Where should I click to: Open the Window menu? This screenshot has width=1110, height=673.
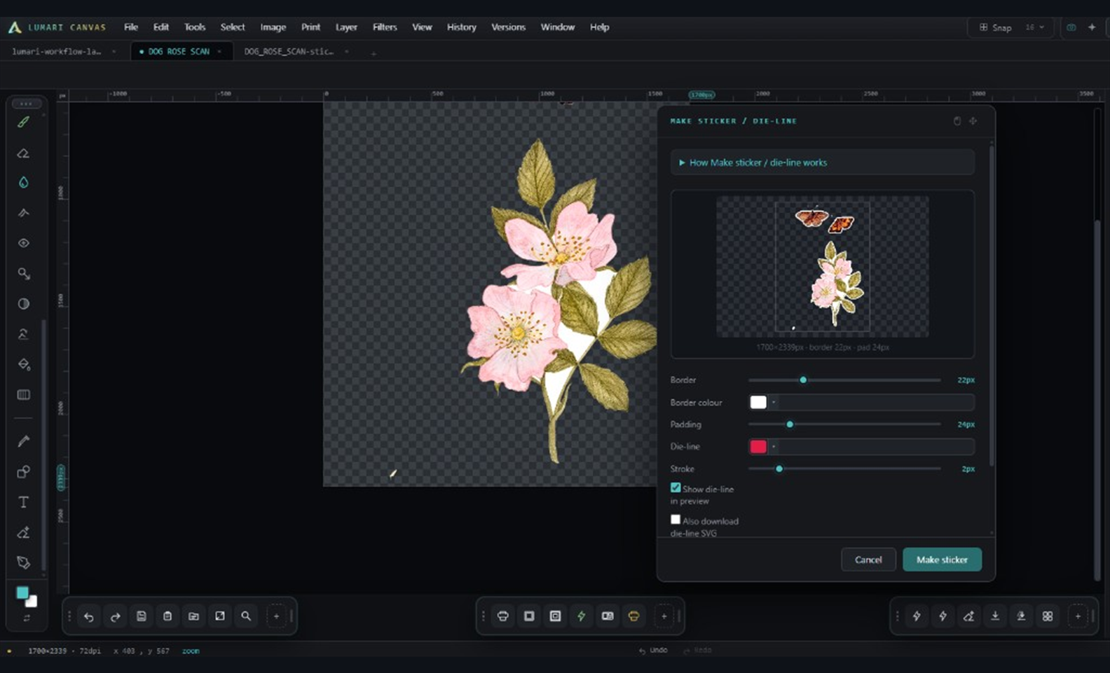[557, 27]
